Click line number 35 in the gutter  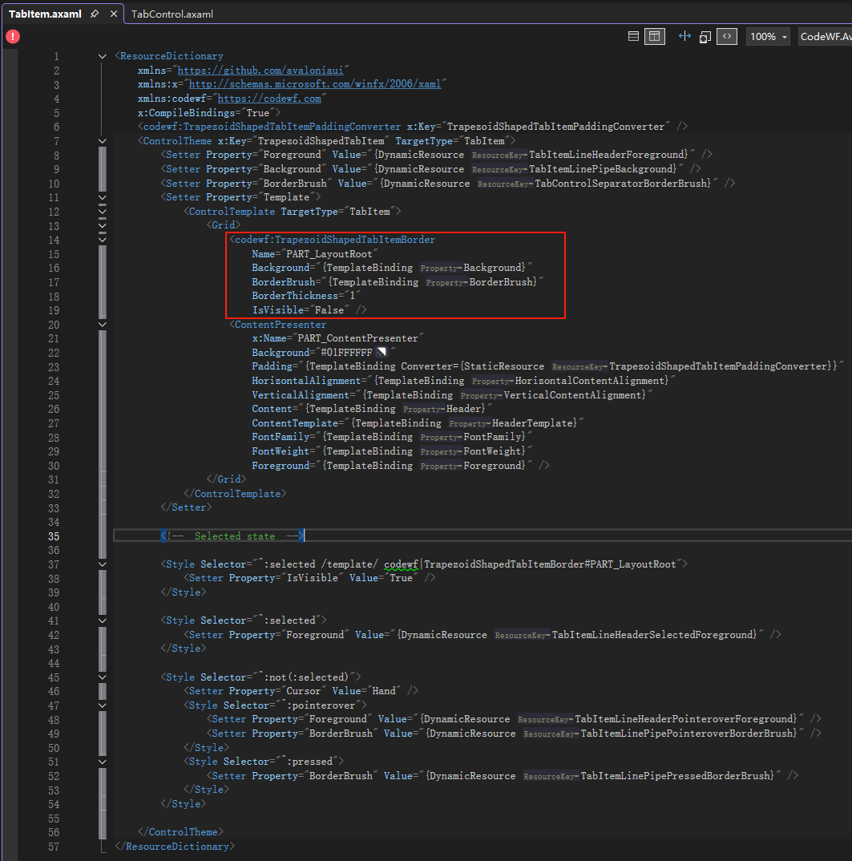tap(53, 536)
